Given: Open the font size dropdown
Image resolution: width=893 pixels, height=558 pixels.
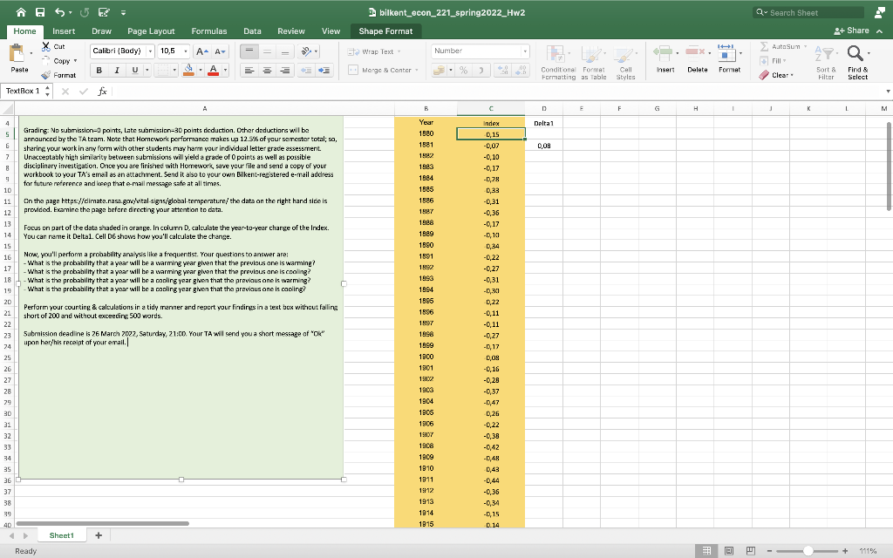Looking at the screenshot, I should 186,51.
